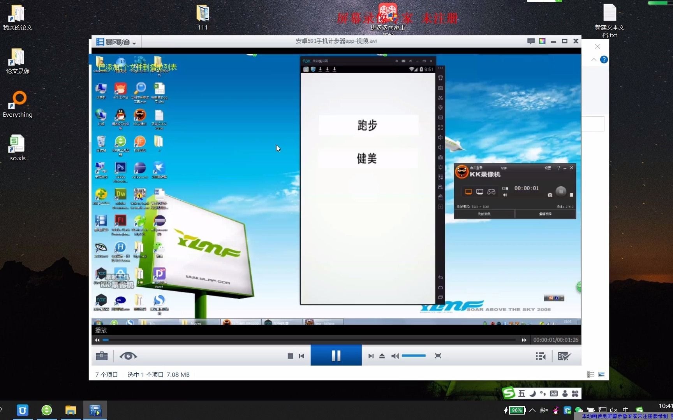Select the 111 desktop folder
Image resolution: width=673 pixels, height=420 pixels.
[x=203, y=18]
